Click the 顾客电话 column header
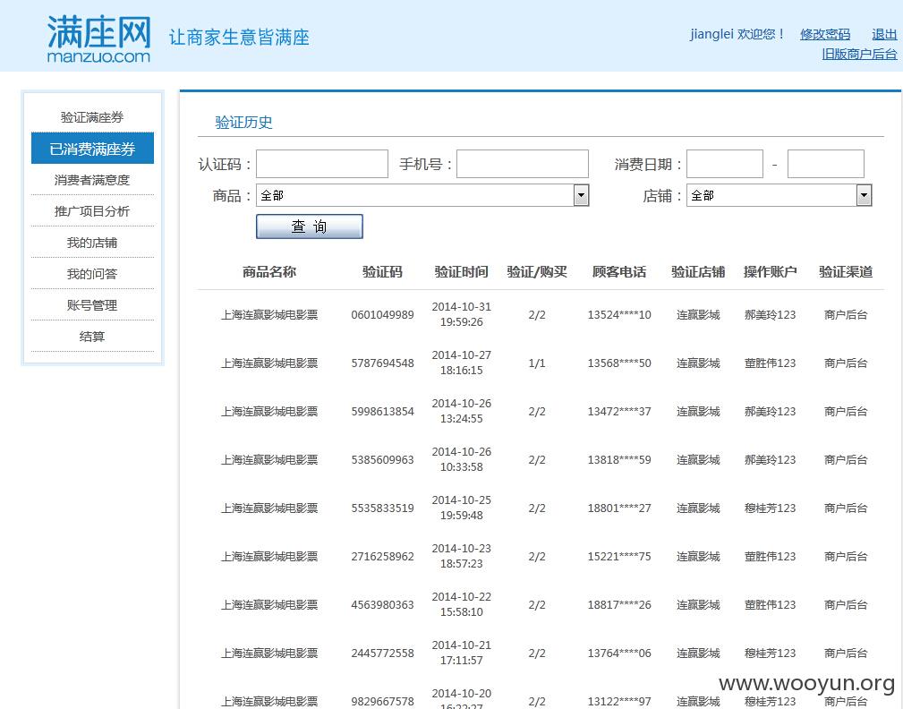This screenshot has height=709, width=903. (x=619, y=272)
